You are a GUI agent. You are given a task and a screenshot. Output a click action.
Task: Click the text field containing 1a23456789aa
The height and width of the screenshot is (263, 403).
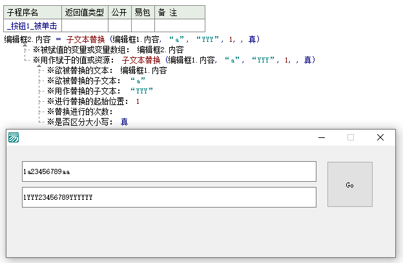(x=169, y=171)
